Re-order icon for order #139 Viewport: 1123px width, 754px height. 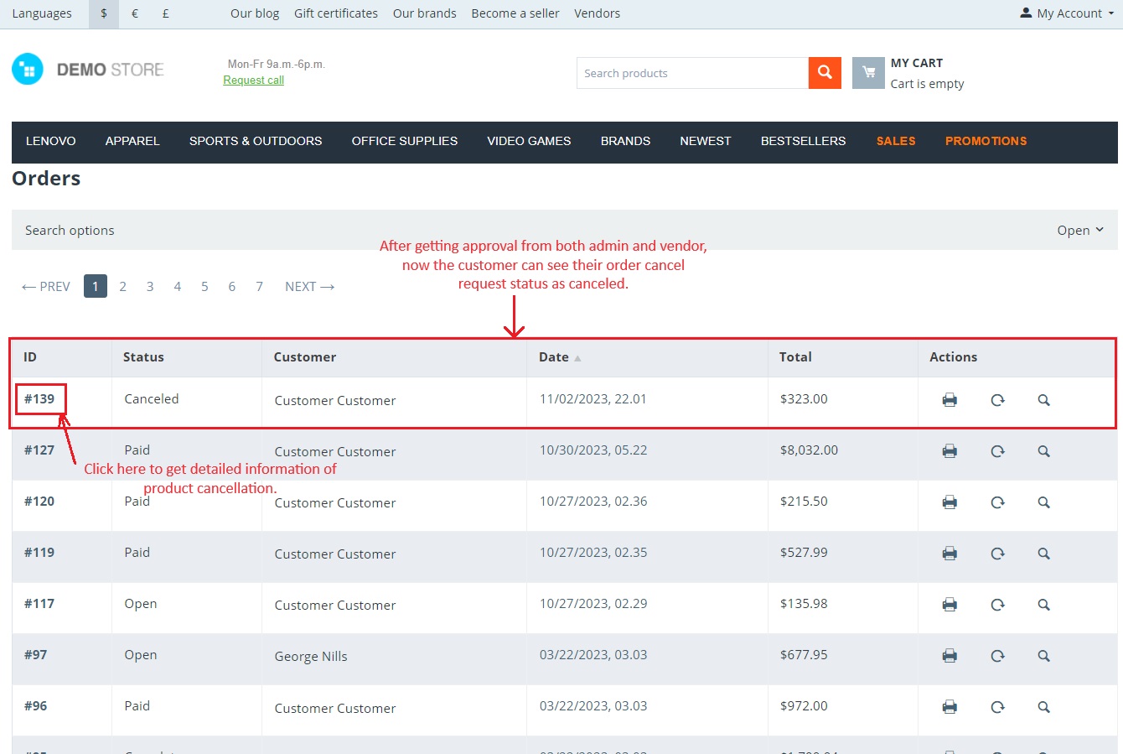tap(997, 400)
